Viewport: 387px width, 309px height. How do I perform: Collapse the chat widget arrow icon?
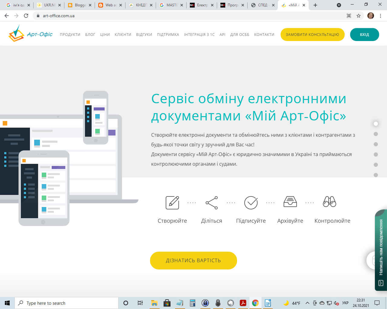coord(381,283)
